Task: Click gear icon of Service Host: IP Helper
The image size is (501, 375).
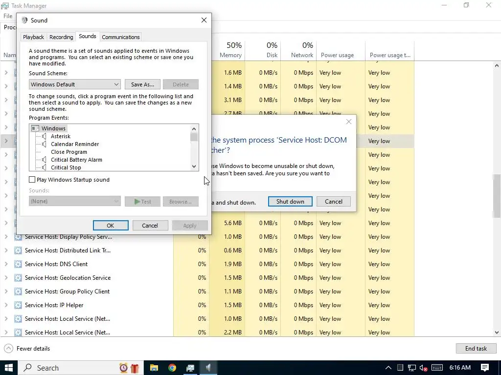Action: coord(18,305)
